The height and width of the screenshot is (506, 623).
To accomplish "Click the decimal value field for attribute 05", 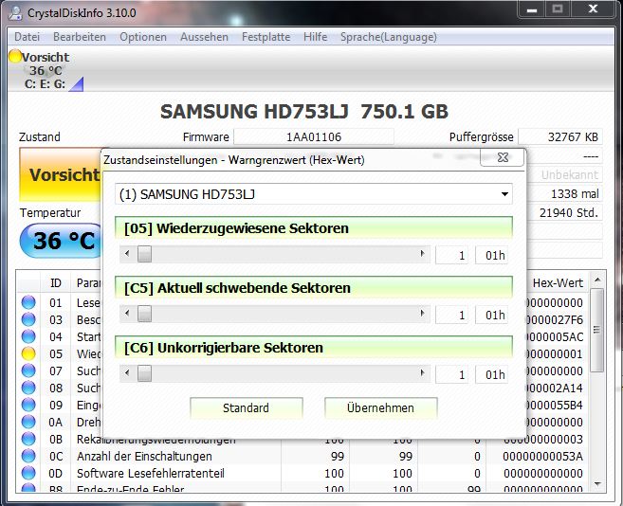I will 451,255.
